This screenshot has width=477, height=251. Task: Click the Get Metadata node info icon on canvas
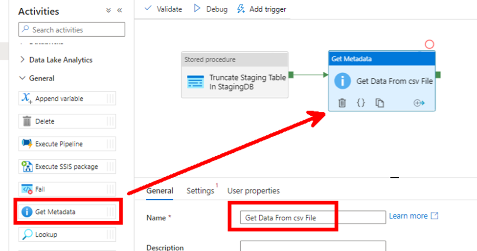(342, 81)
